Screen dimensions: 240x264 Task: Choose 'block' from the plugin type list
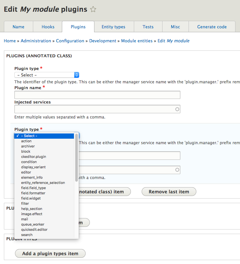[26, 151]
